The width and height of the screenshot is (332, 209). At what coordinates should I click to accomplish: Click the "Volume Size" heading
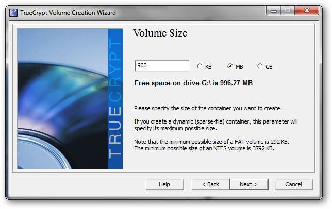tap(160, 33)
